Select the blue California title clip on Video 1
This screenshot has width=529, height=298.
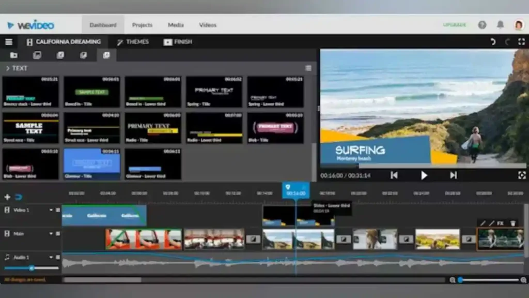(104, 215)
